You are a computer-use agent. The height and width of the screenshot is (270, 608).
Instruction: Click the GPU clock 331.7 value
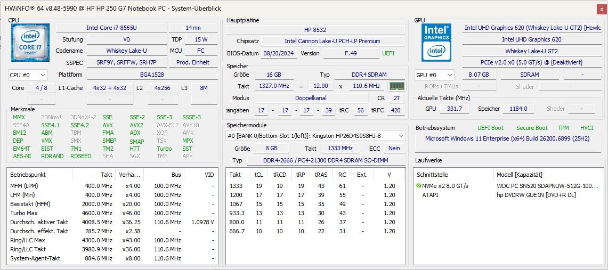(455, 109)
